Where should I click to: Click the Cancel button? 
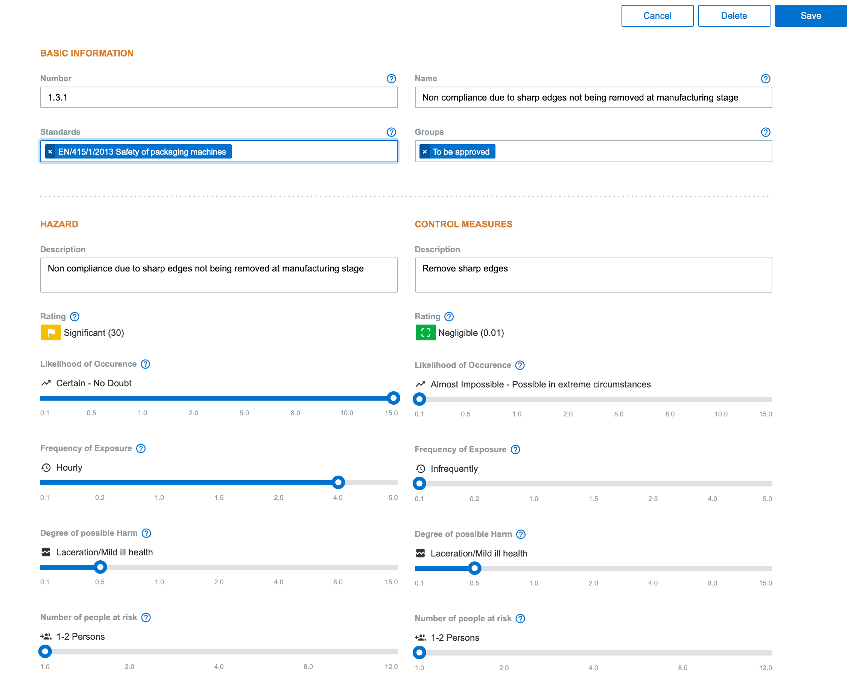pyautogui.click(x=657, y=16)
